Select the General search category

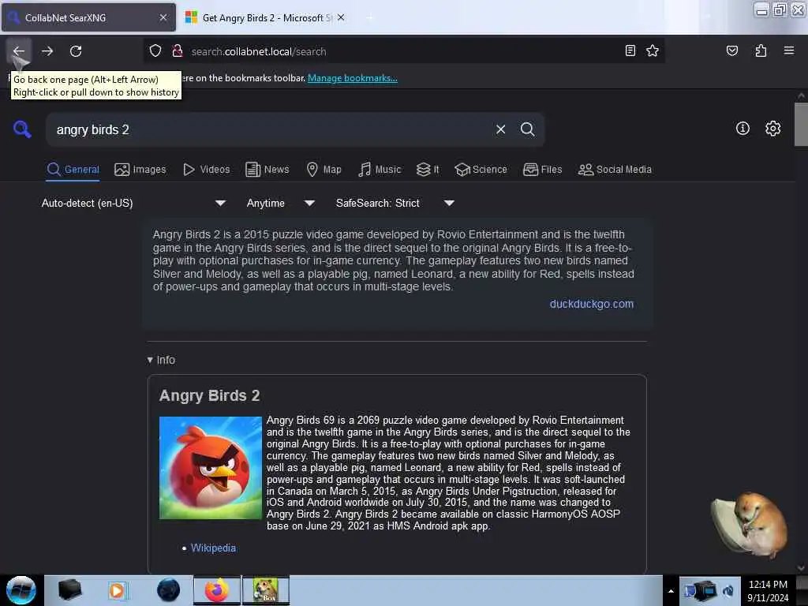click(73, 169)
